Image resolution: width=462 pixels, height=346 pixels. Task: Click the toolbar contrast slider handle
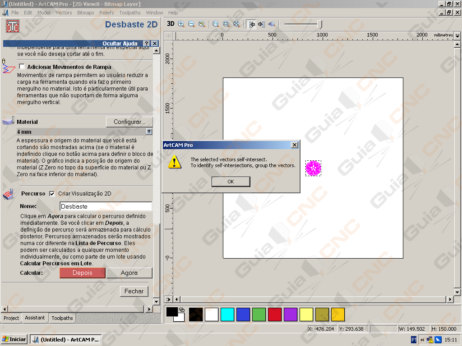click(x=320, y=24)
